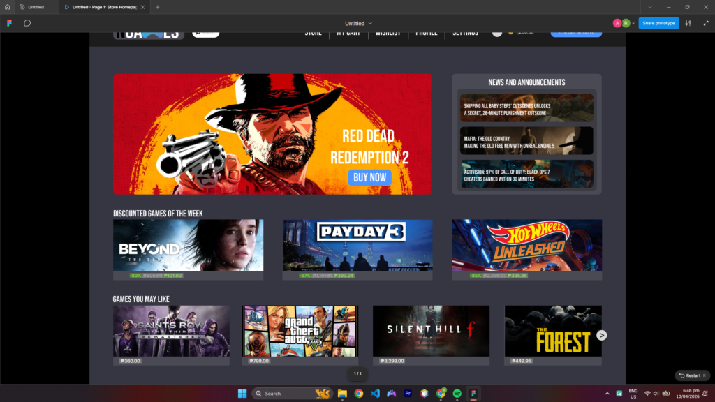Launch Visual Studio Code from taskbar

click(375, 394)
